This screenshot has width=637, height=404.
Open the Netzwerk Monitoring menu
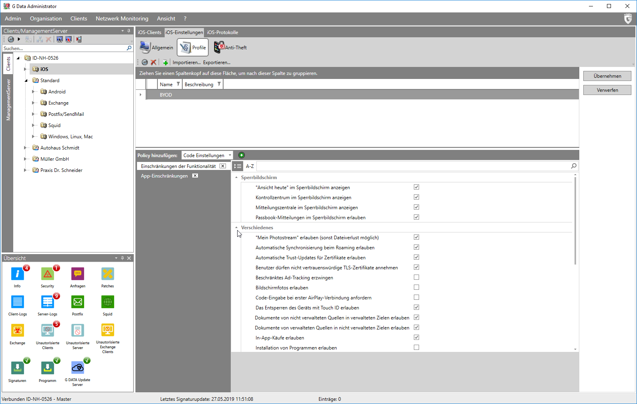[122, 19]
